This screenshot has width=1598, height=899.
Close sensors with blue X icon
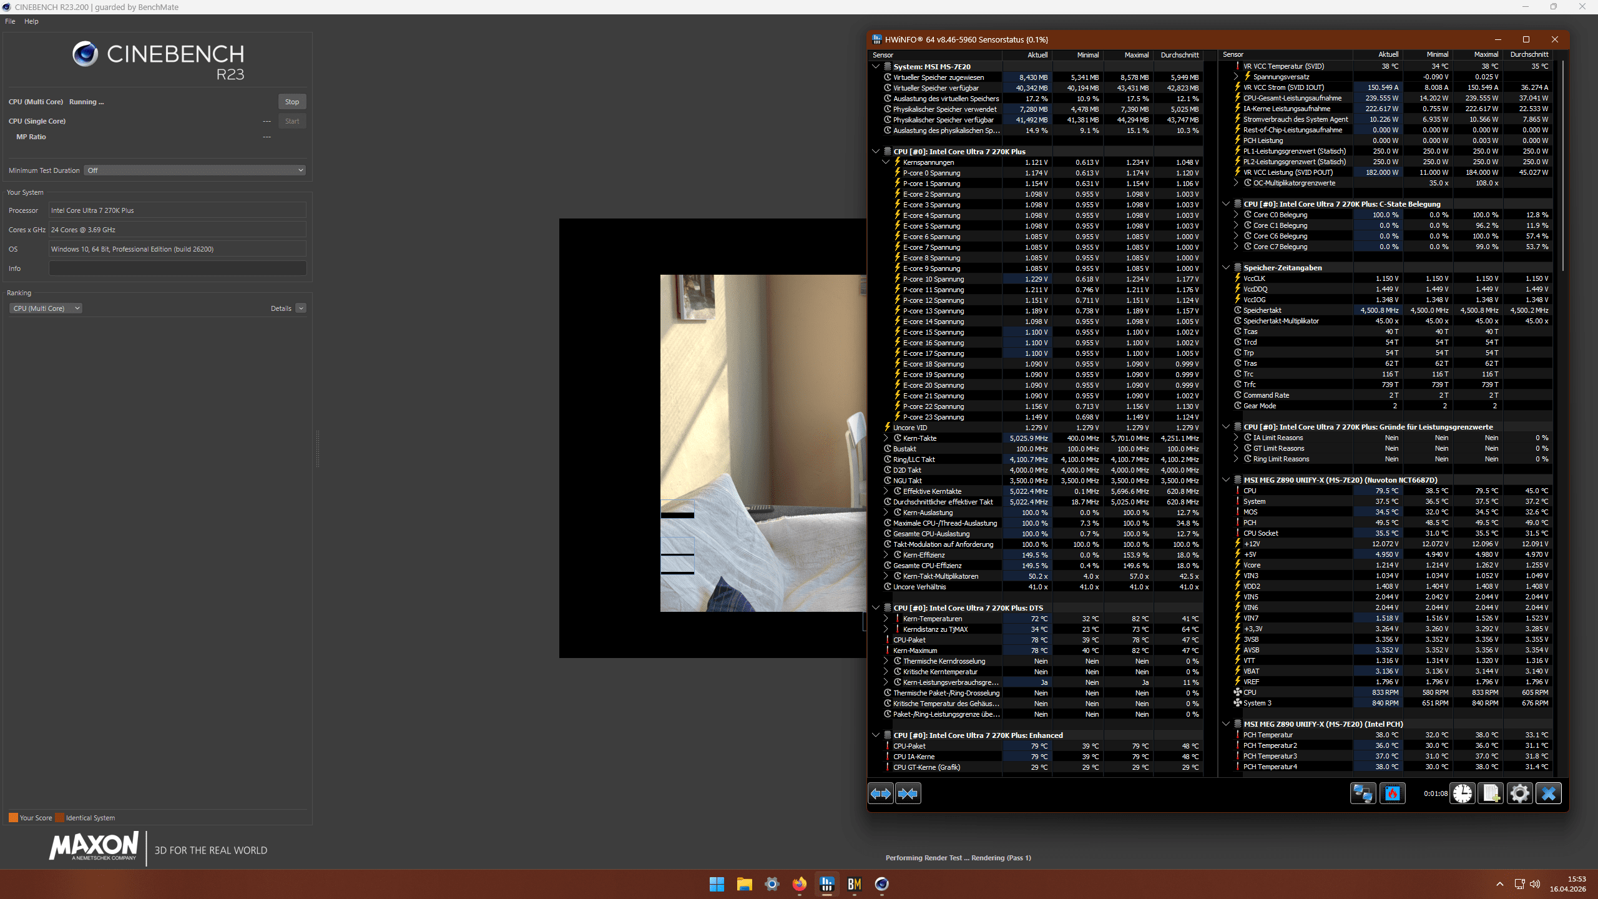pyautogui.click(x=1548, y=793)
